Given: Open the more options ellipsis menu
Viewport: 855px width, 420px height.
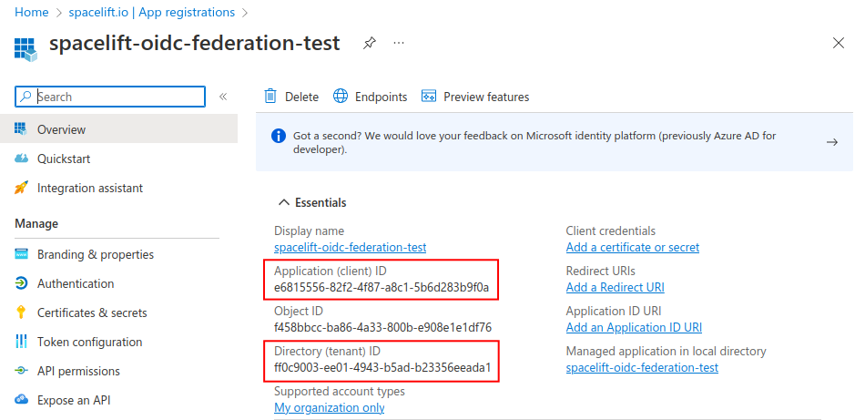Looking at the screenshot, I should coord(399,43).
